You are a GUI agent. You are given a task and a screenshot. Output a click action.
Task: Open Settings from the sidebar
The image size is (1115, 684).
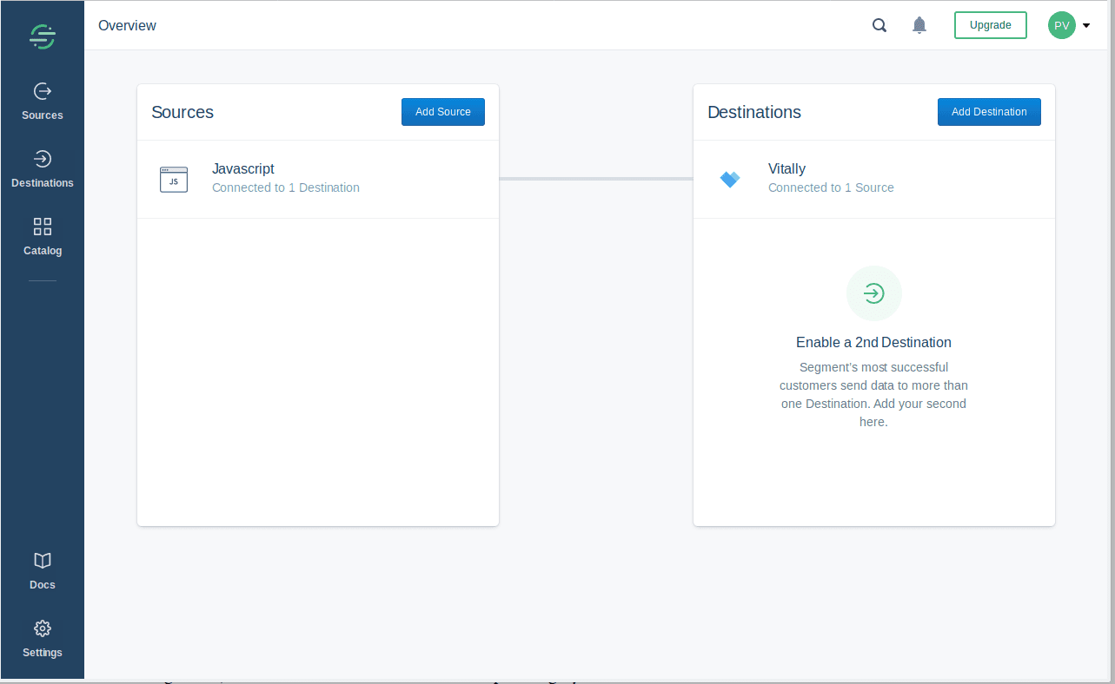42,637
